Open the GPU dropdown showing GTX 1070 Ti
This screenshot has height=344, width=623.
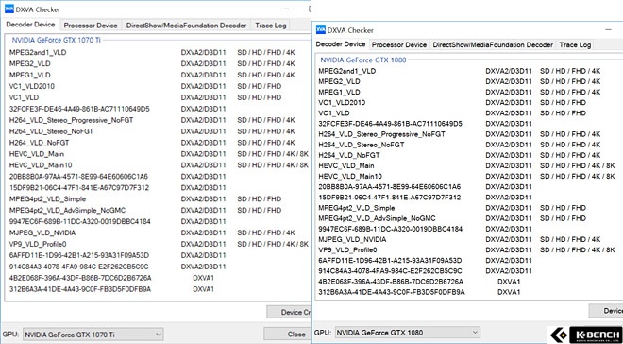(x=93, y=335)
